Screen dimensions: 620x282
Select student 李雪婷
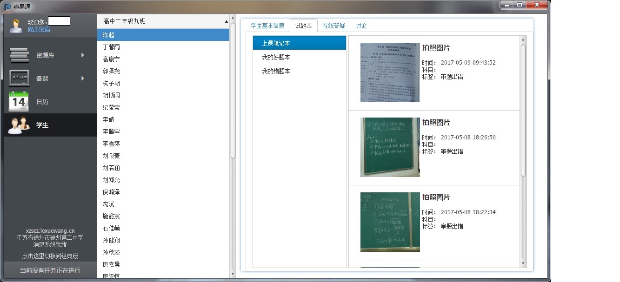pos(163,144)
